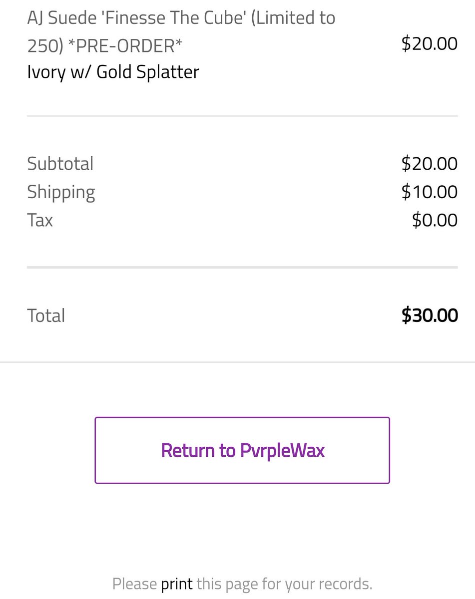The height and width of the screenshot is (599, 475).
Task: Click the item price $20.00 beside the product
Action: pyautogui.click(x=430, y=43)
